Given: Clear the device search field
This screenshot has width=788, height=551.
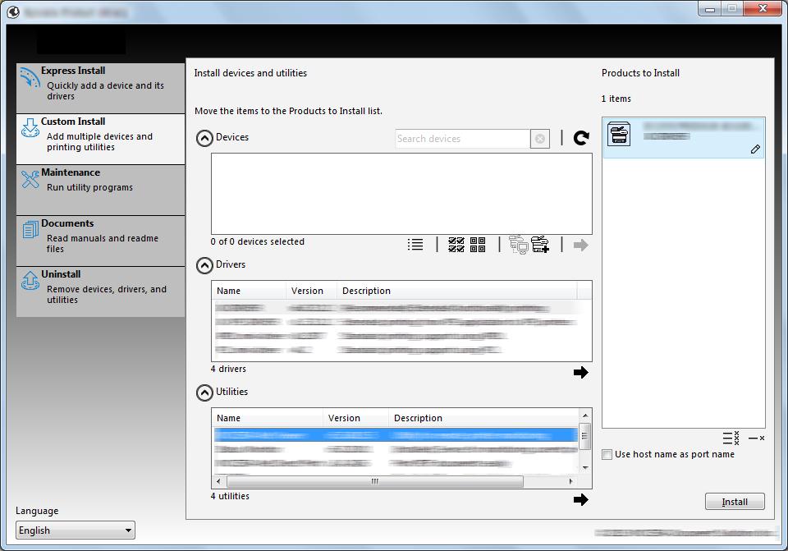Looking at the screenshot, I should pyautogui.click(x=540, y=139).
